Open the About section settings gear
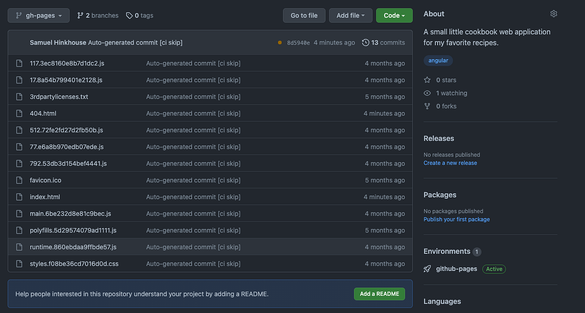The image size is (585, 313). [x=553, y=14]
